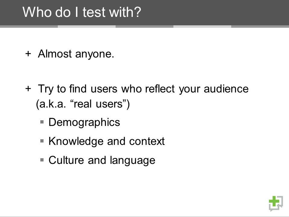Click the middle dark gray stripe segment under header
This screenshot has height=217, width=289.
click(x=144, y=27)
